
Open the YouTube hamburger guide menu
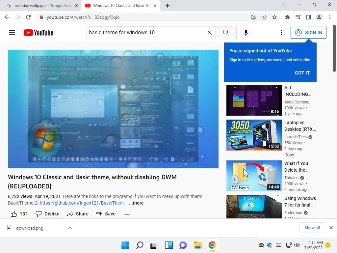tap(12, 33)
